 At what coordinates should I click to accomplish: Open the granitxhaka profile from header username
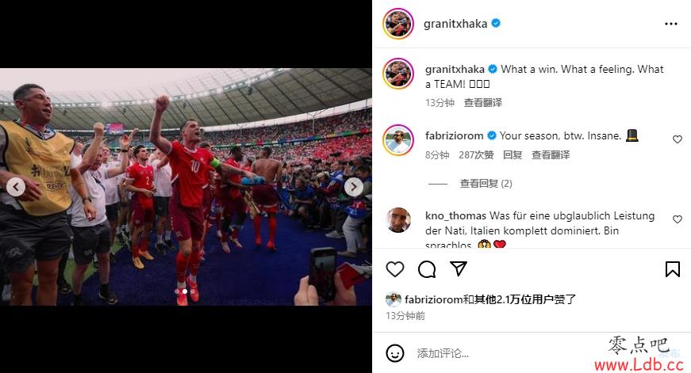click(x=455, y=24)
